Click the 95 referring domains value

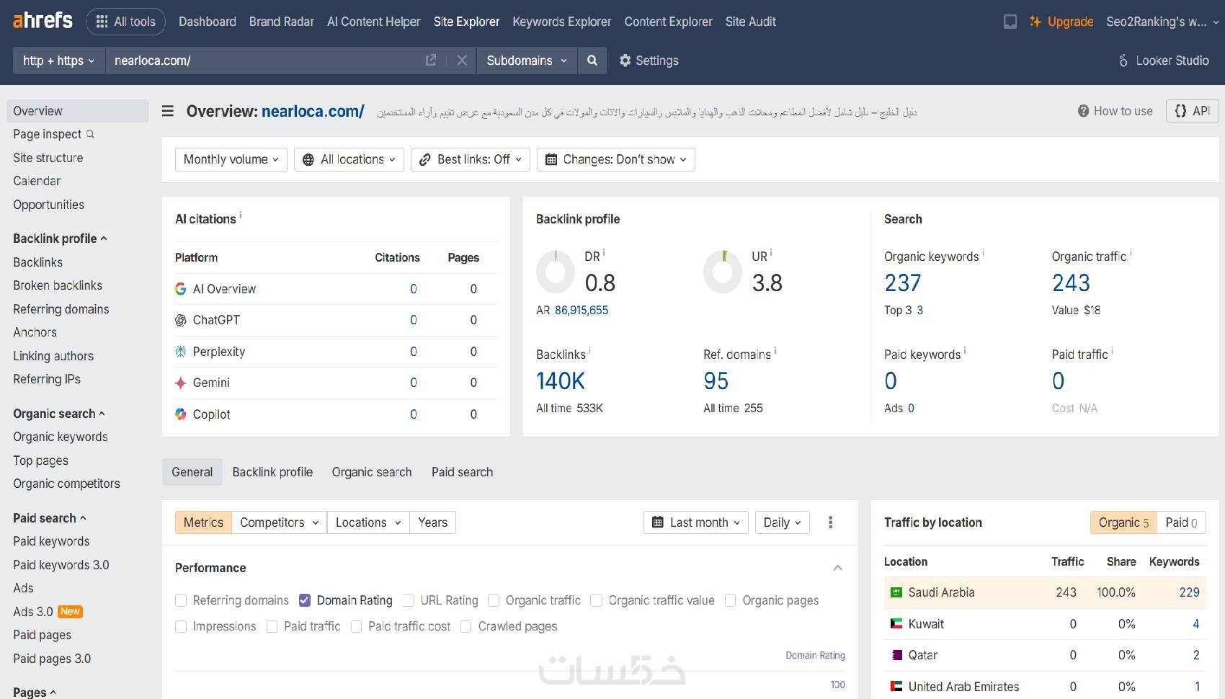(x=716, y=380)
